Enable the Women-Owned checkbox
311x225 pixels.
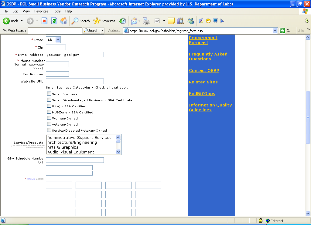(x=49, y=118)
